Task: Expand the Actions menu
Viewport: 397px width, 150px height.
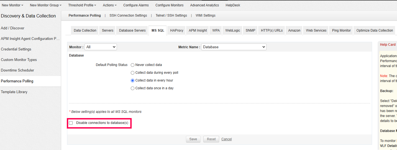Action: pos(109,5)
